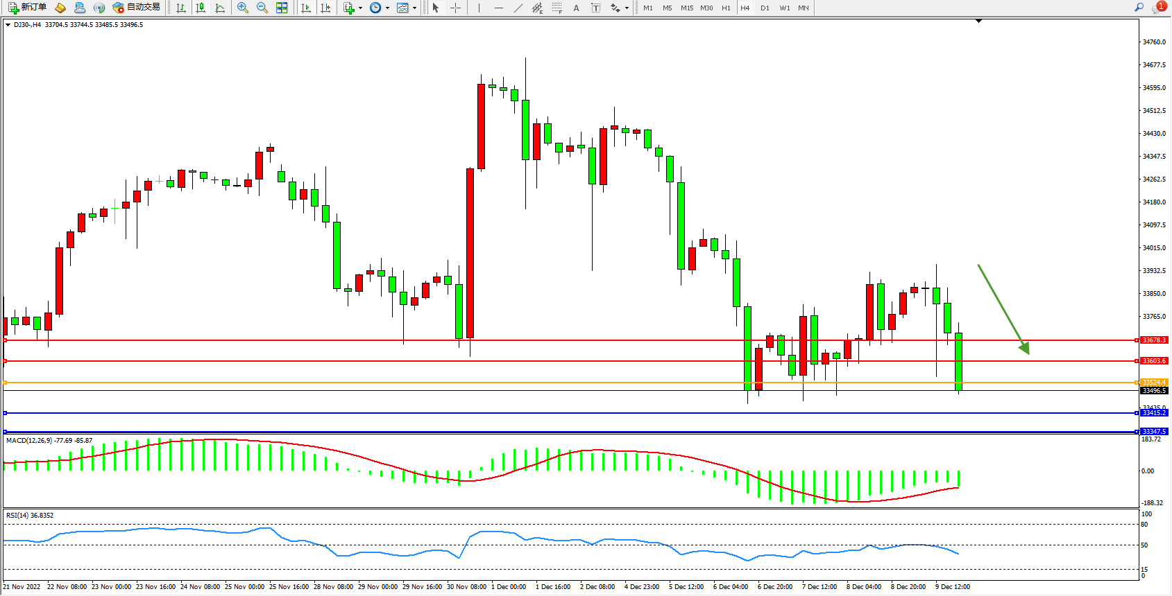
Task: Expand the periodicity clock dropdown
Action: (387, 8)
